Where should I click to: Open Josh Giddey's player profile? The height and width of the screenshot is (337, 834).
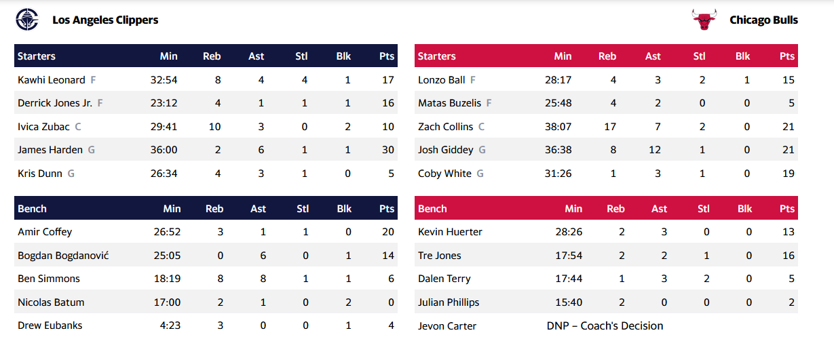(x=446, y=150)
